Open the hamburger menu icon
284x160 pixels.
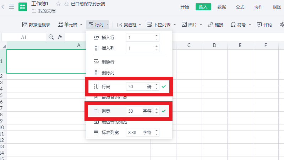click(11, 7)
